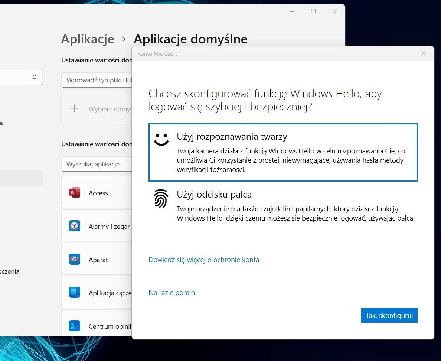Click the Konto Microsoft dialog title
The height and width of the screenshot is (361, 441).
(157, 54)
